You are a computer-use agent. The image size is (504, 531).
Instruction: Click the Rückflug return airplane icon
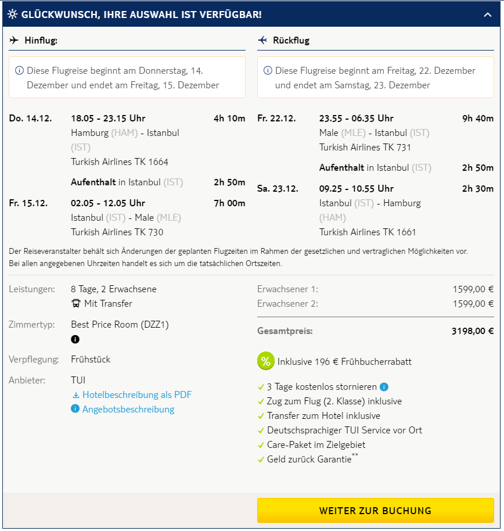(x=263, y=41)
